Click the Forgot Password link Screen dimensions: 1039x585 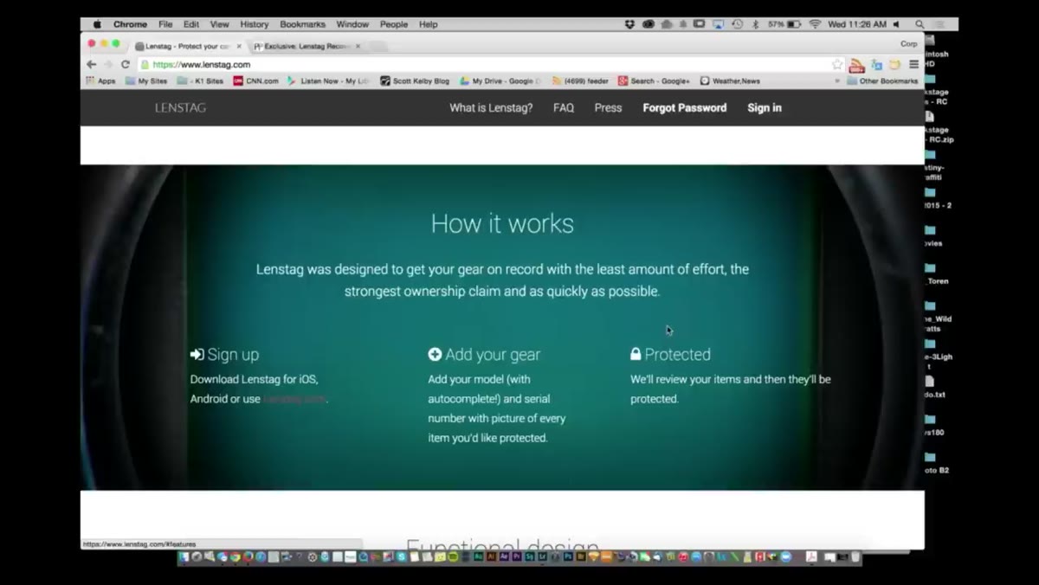[x=685, y=108]
